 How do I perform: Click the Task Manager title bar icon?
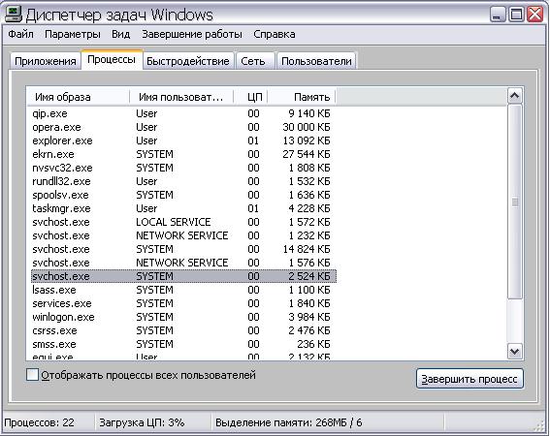(x=14, y=14)
